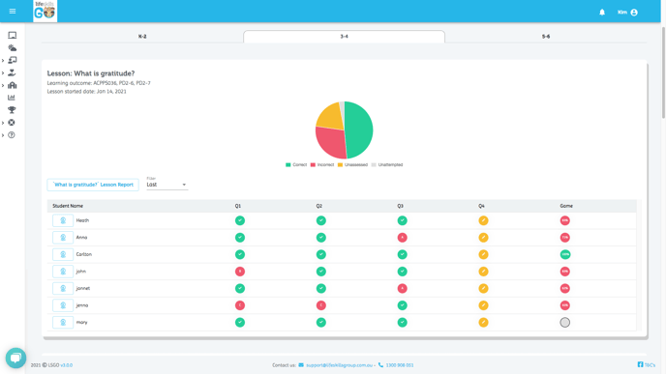Screen dimensions: 666x374
Task: Expand the lifebuoy sidebar item chevron
Action: pyautogui.click(x=3, y=123)
